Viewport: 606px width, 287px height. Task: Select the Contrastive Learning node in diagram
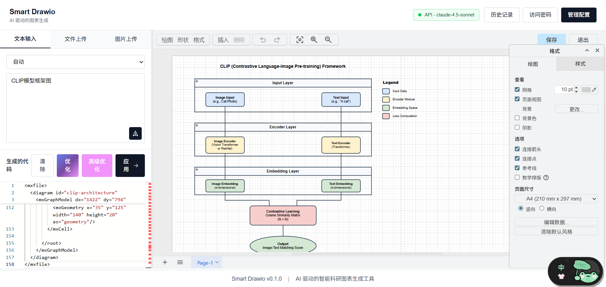pyautogui.click(x=283, y=215)
